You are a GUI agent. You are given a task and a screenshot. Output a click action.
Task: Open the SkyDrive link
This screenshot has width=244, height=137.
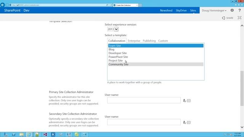(181, 10)
